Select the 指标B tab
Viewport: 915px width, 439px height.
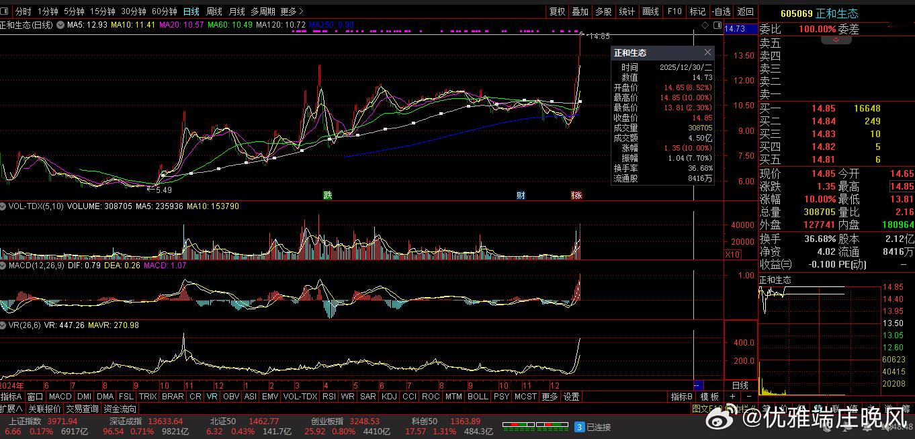pos(682,397)
